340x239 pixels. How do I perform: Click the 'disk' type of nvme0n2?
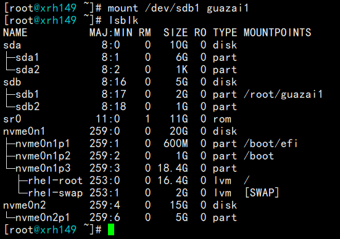point(225,205)
